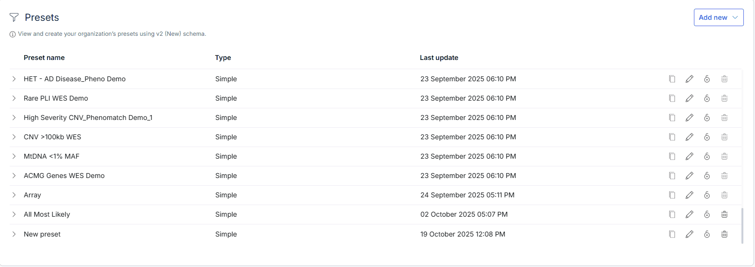Screen dimensions: 755x267
Task: Copy the CNV >100kb WES preset
Action: point(672,137)
